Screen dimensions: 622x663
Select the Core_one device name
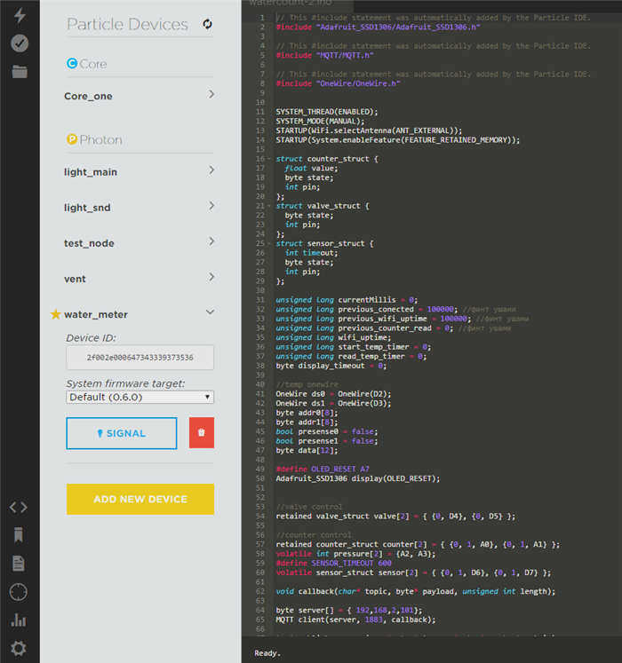(88, 97)
